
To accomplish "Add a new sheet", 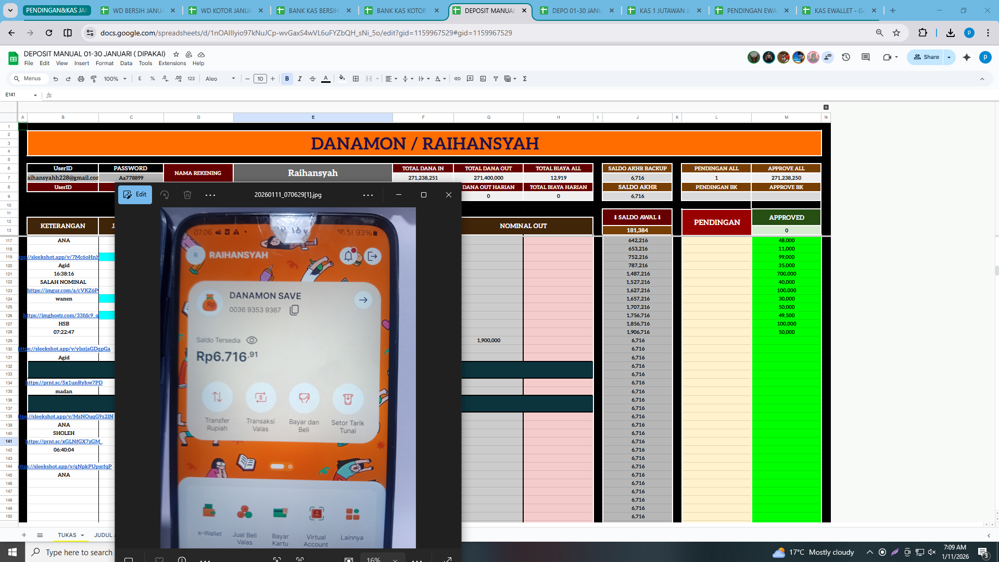I will click(x=24, y=535).
